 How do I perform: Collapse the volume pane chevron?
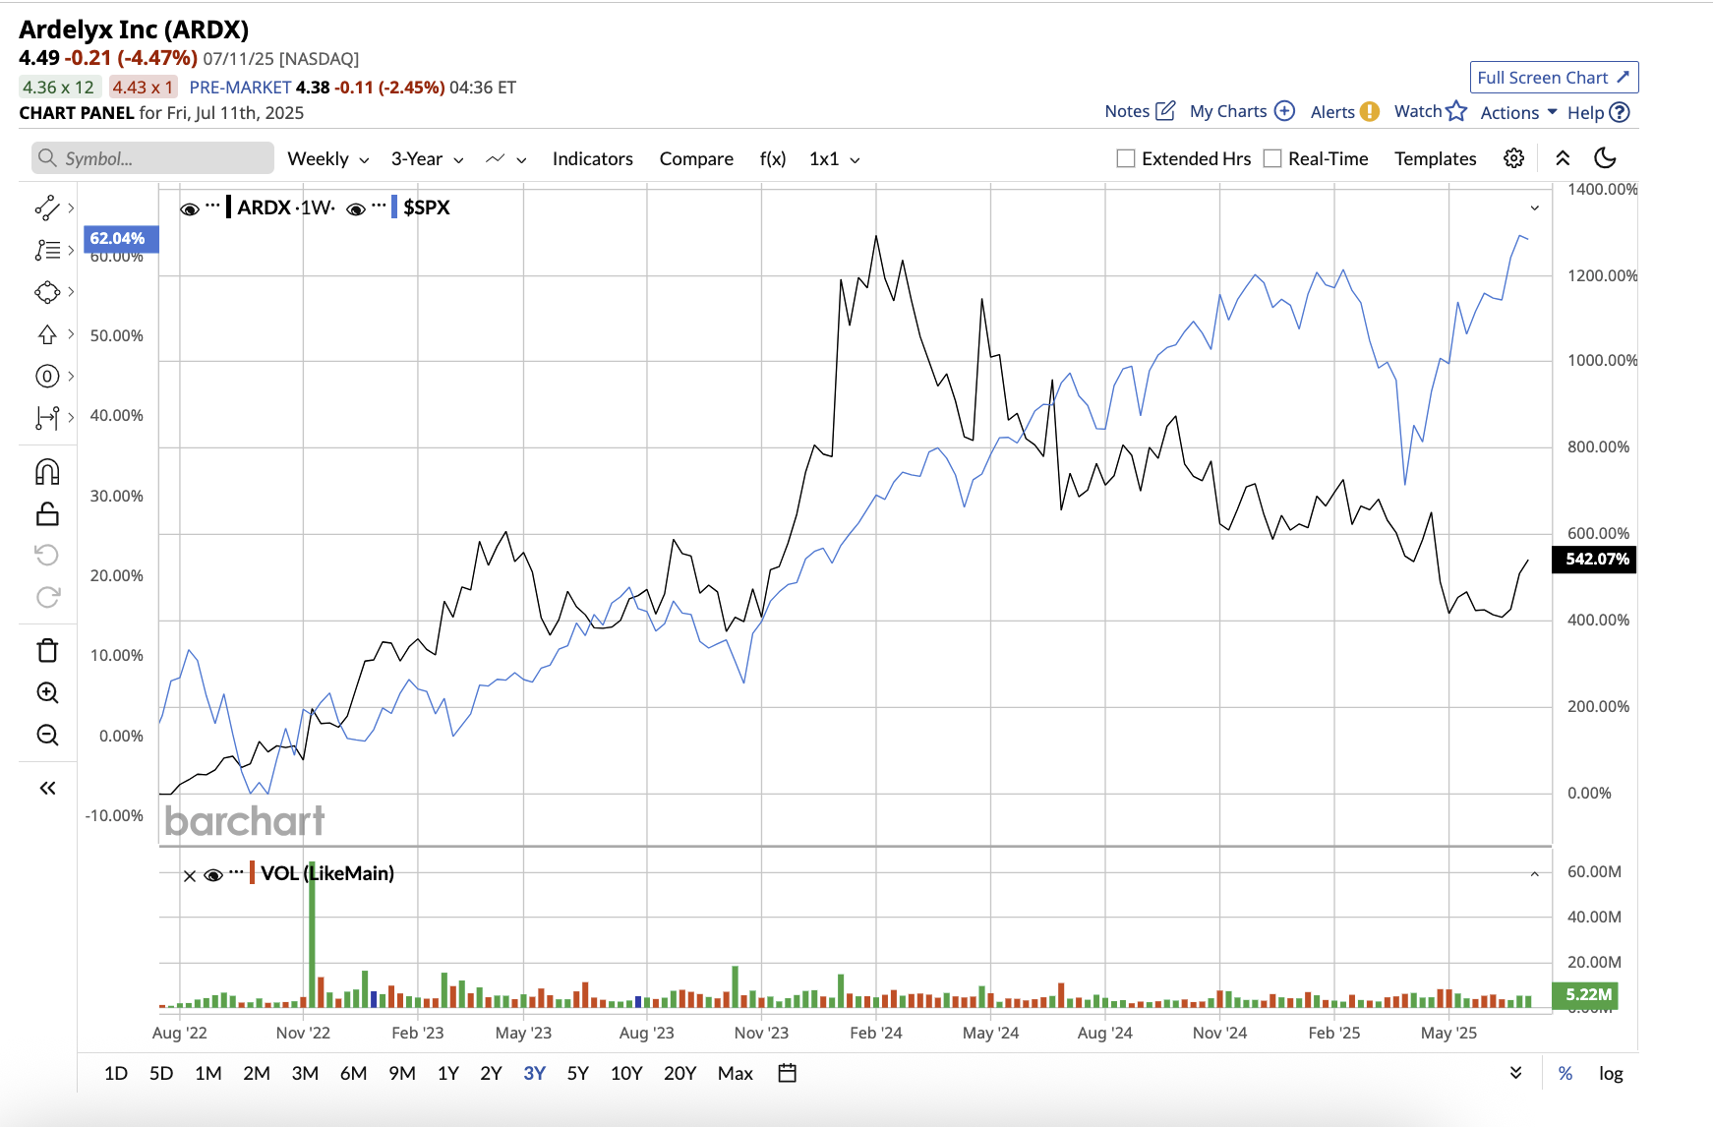pos(1534,874)
